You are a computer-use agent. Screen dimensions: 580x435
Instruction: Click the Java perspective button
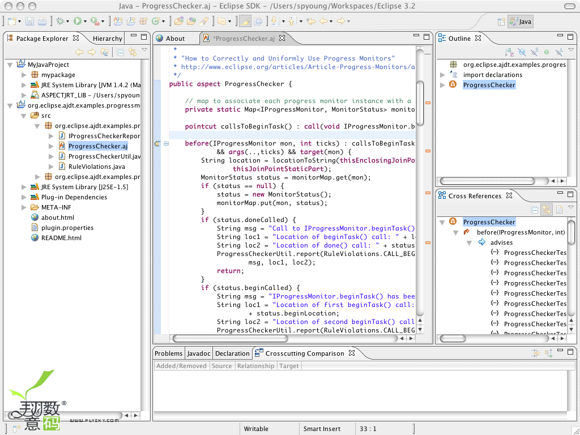coord(520,22)
